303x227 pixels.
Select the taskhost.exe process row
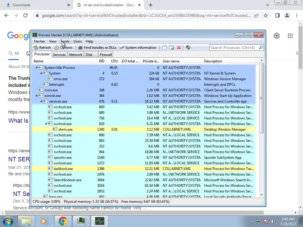click(144, 169)
